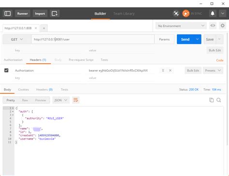Image resolution: width=229 pixels, height=176 pixels.
Task: Open the environment quick look eye
Action: [x=213, y=25]
